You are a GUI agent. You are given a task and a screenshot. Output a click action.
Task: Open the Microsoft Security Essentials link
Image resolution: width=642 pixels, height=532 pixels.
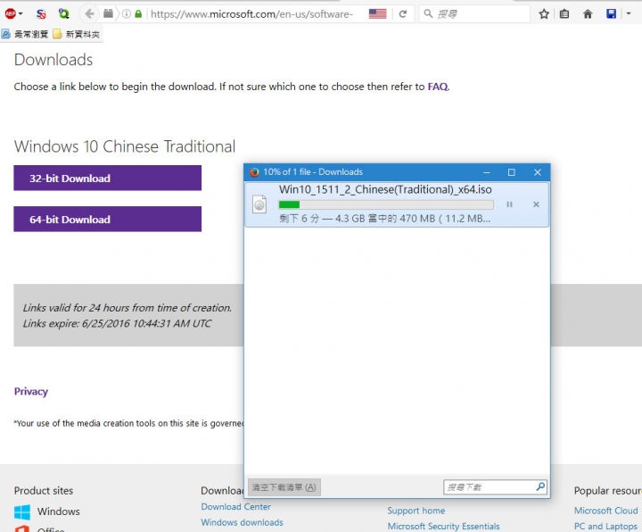click(443, 527)
